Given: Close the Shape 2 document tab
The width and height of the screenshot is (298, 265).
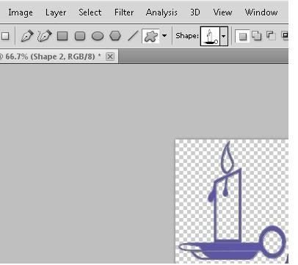Looking at the screenshot, I should point(110,57).
